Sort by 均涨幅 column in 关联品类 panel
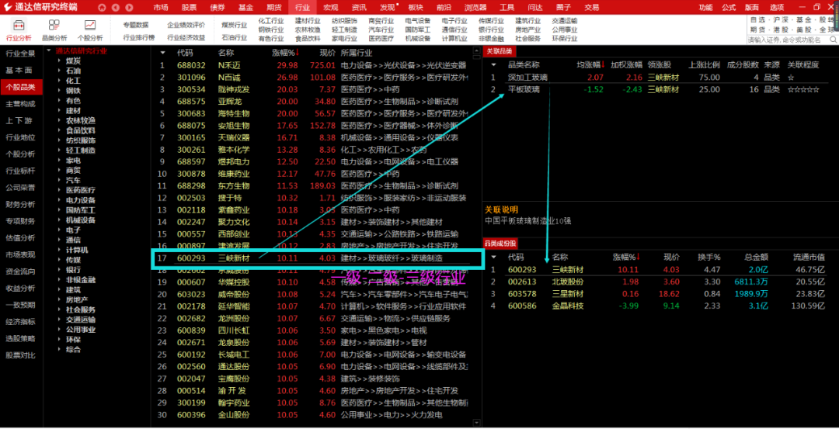 click(591, 64)
